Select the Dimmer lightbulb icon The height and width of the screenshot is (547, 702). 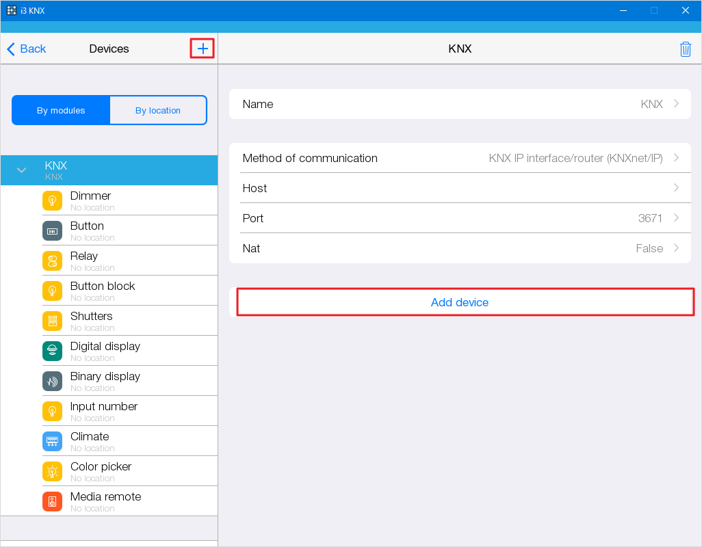click(52, 201)
